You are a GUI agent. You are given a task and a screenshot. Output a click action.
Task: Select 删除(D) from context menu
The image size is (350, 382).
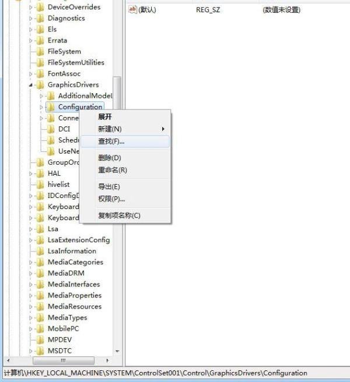(x=125, y=158)
